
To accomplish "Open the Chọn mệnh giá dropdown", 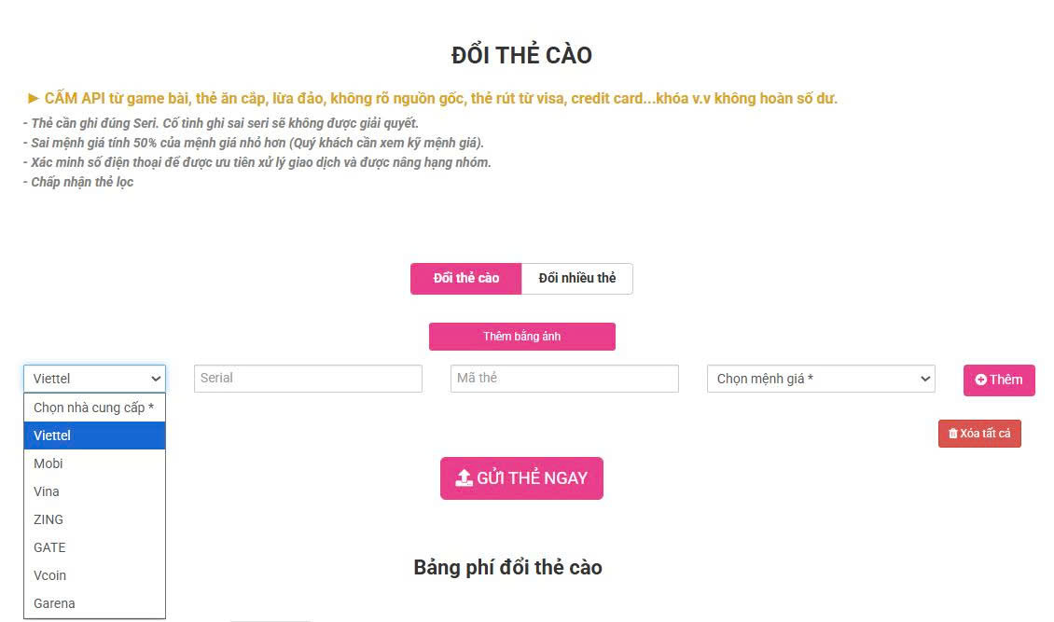I will pos(820,378).
